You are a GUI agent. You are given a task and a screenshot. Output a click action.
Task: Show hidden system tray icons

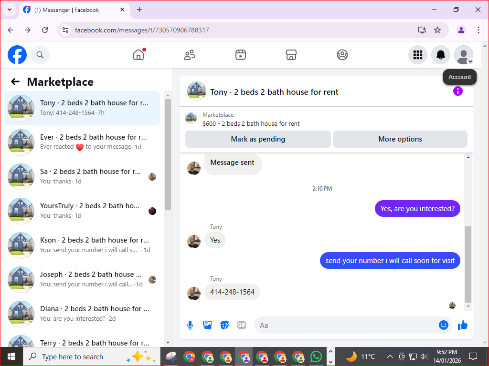coord(390,356)
